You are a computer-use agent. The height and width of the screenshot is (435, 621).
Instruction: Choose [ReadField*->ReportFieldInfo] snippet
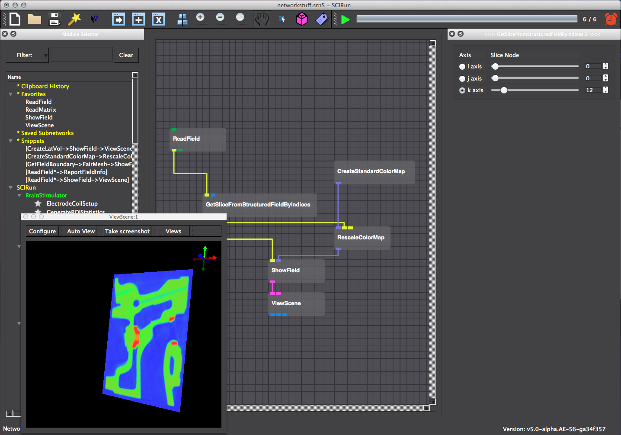coord(66,172)
